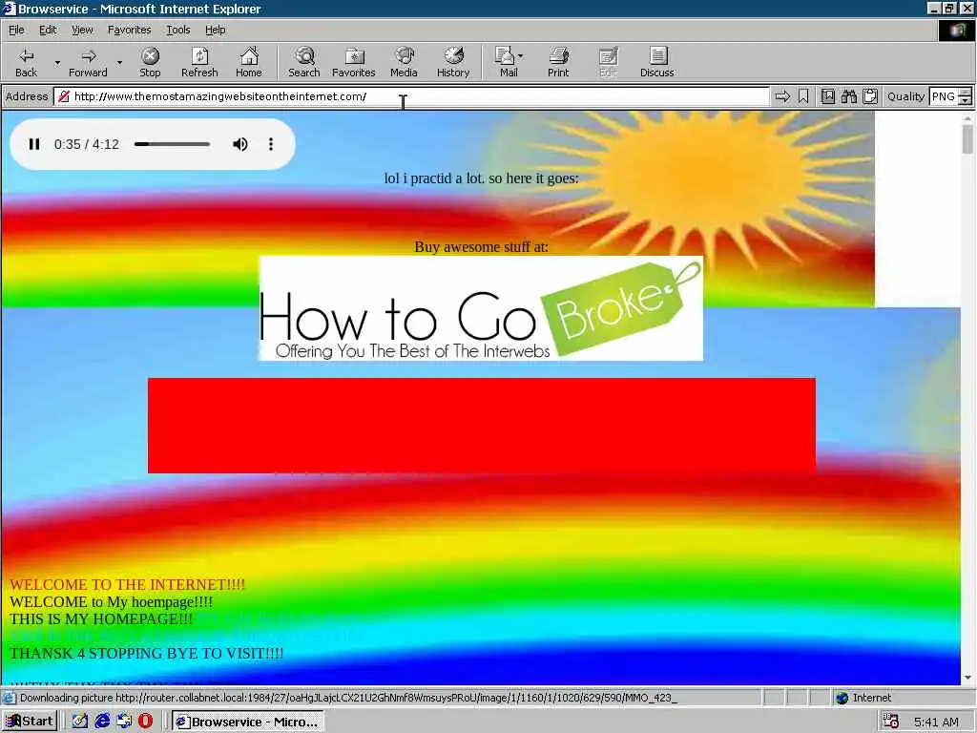
Task: Click the address bar URL field
Action: [x=411, y=96]
